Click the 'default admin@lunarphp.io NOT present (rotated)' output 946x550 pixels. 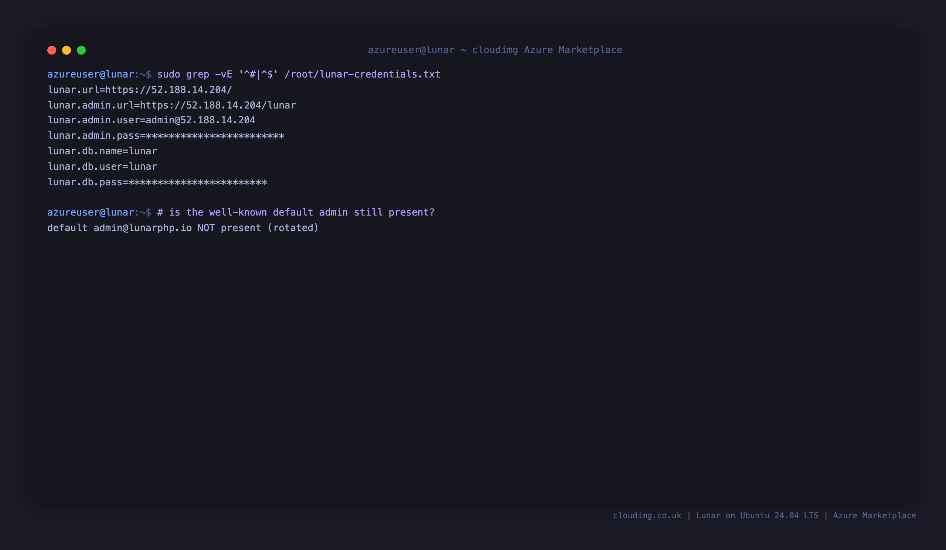tap(183, 228)
